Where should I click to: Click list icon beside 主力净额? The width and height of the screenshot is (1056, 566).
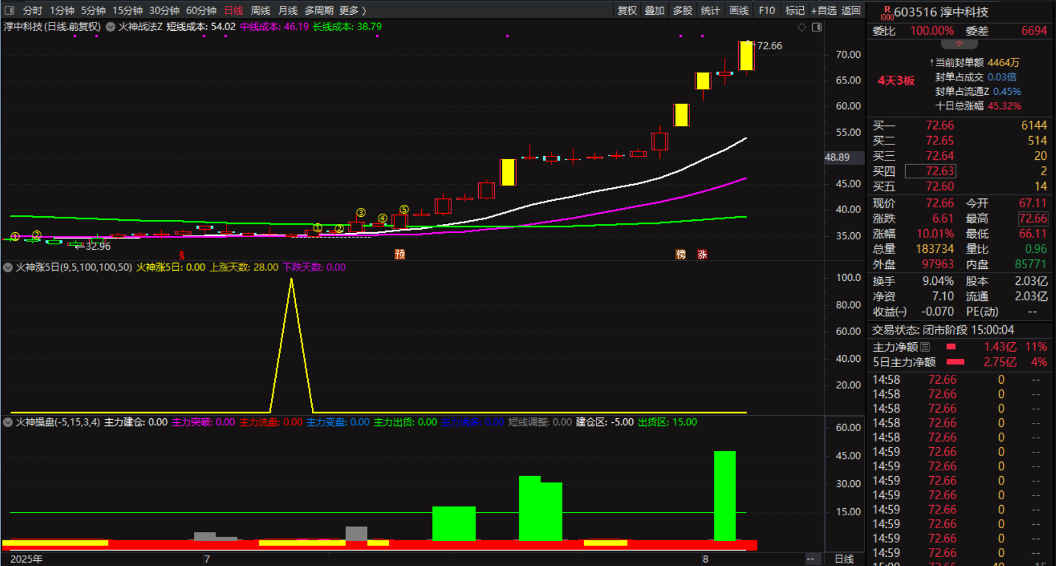[x=925, y=347]
